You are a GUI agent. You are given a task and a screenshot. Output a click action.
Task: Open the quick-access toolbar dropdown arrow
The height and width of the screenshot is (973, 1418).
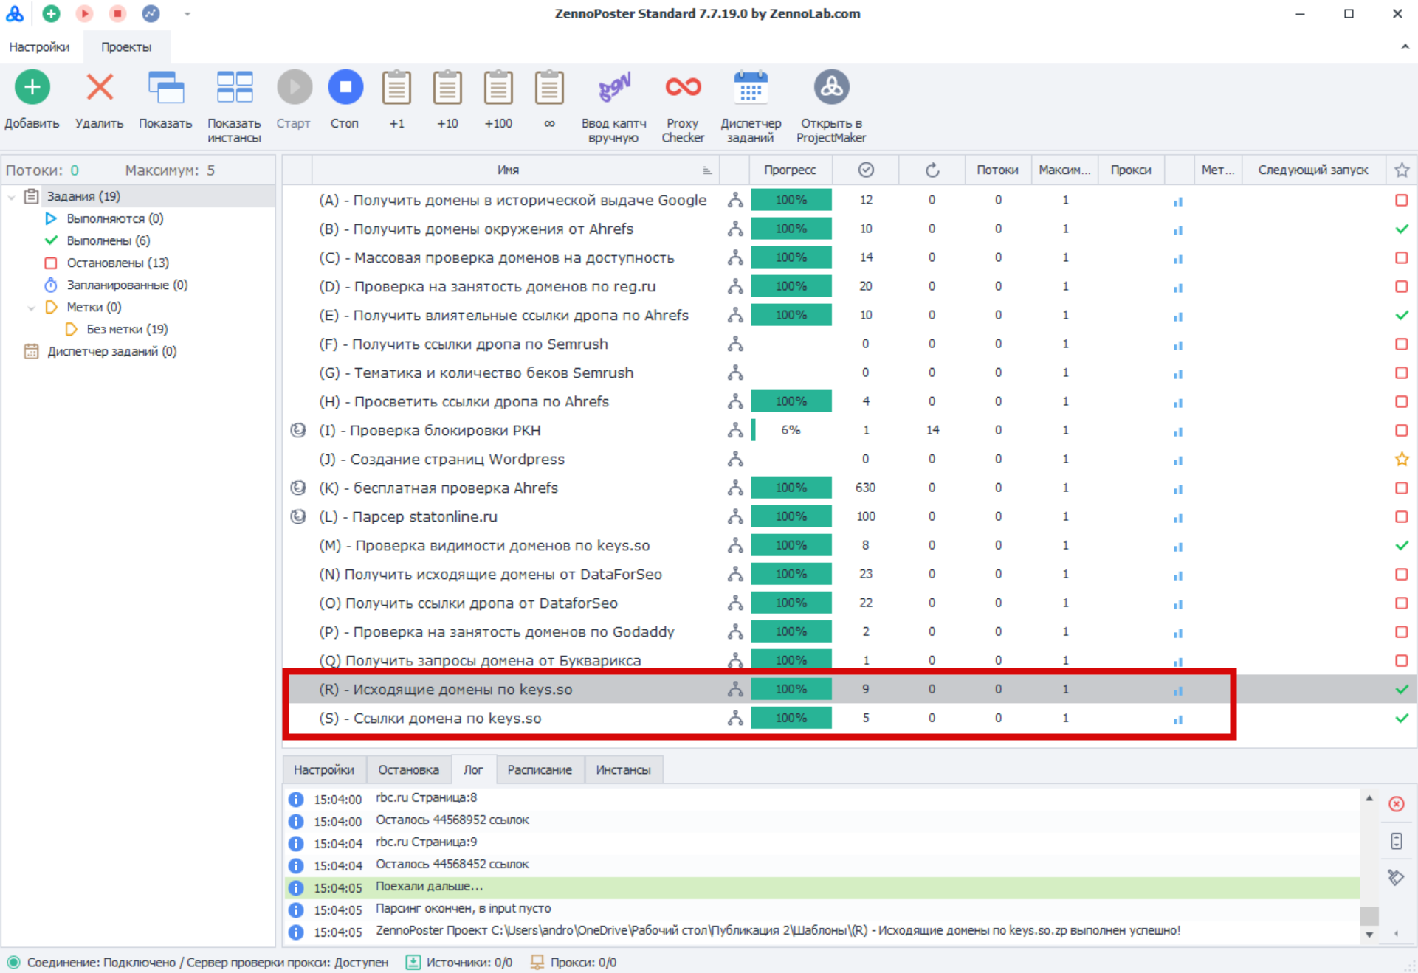187,14
